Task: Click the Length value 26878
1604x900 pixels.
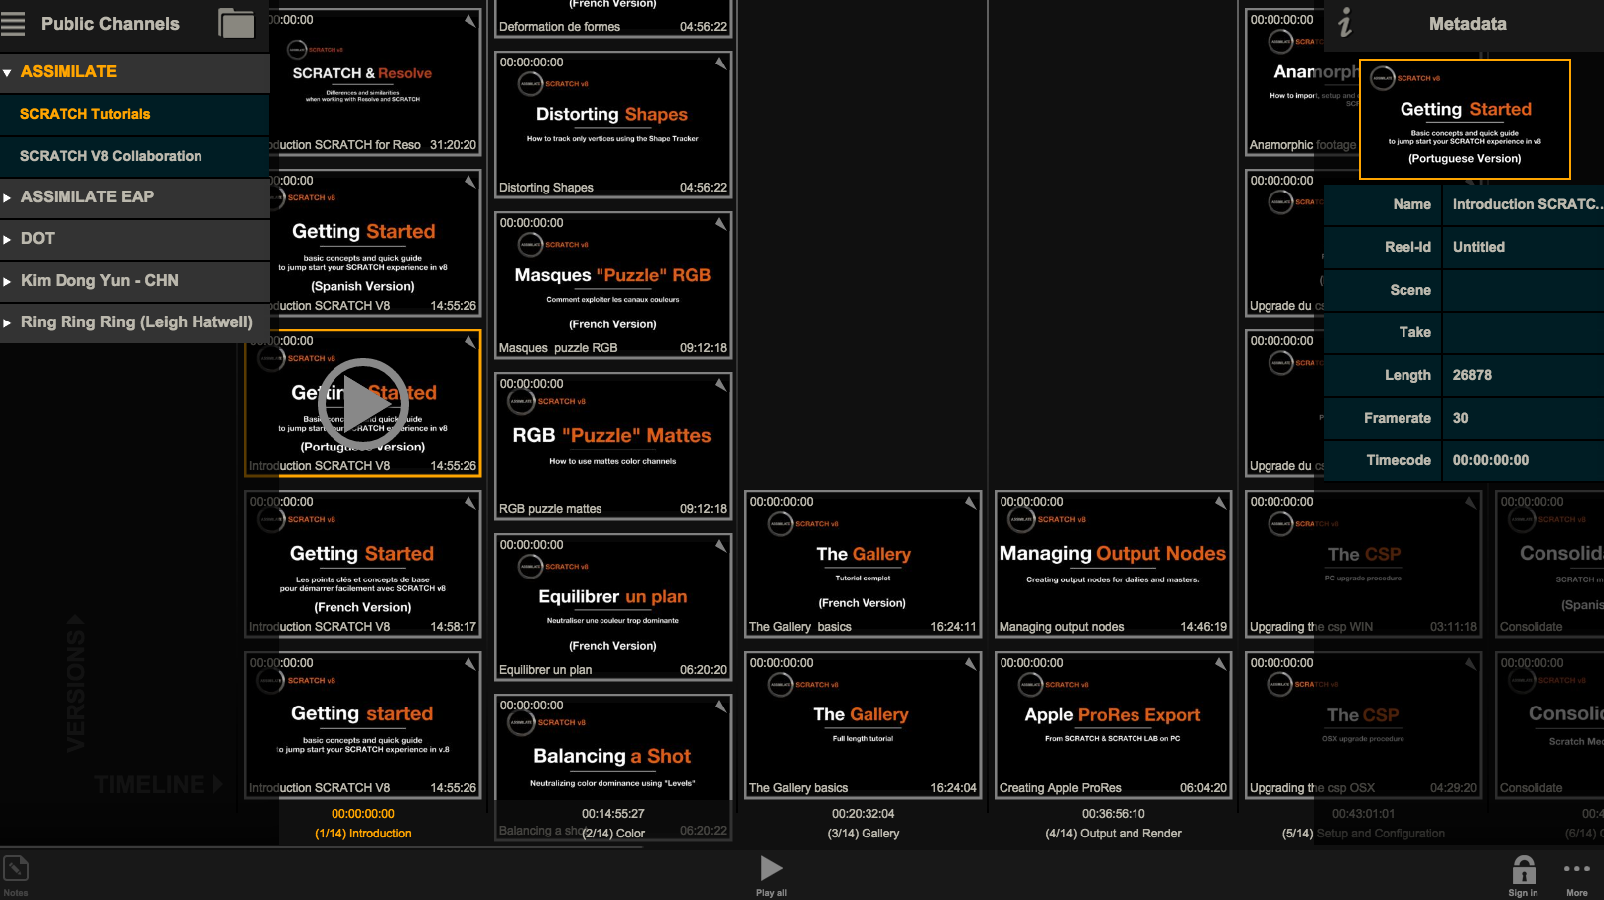Action: pos(1525,376)
